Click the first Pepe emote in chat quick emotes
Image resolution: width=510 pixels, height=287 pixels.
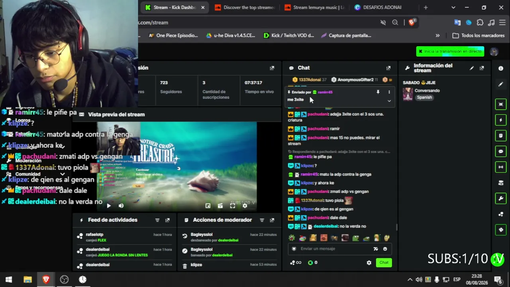[292, 238]
